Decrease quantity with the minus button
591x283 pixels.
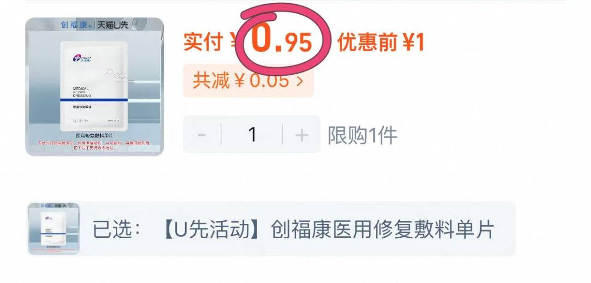point(202,135)
